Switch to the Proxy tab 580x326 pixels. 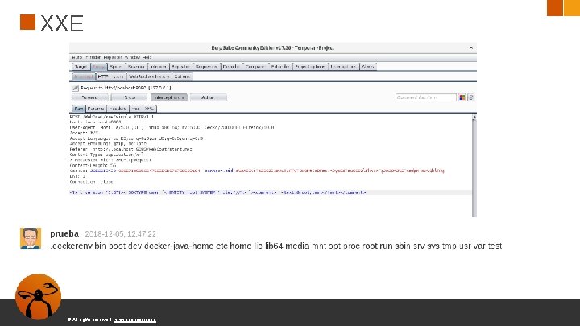(x=98, y=67)
